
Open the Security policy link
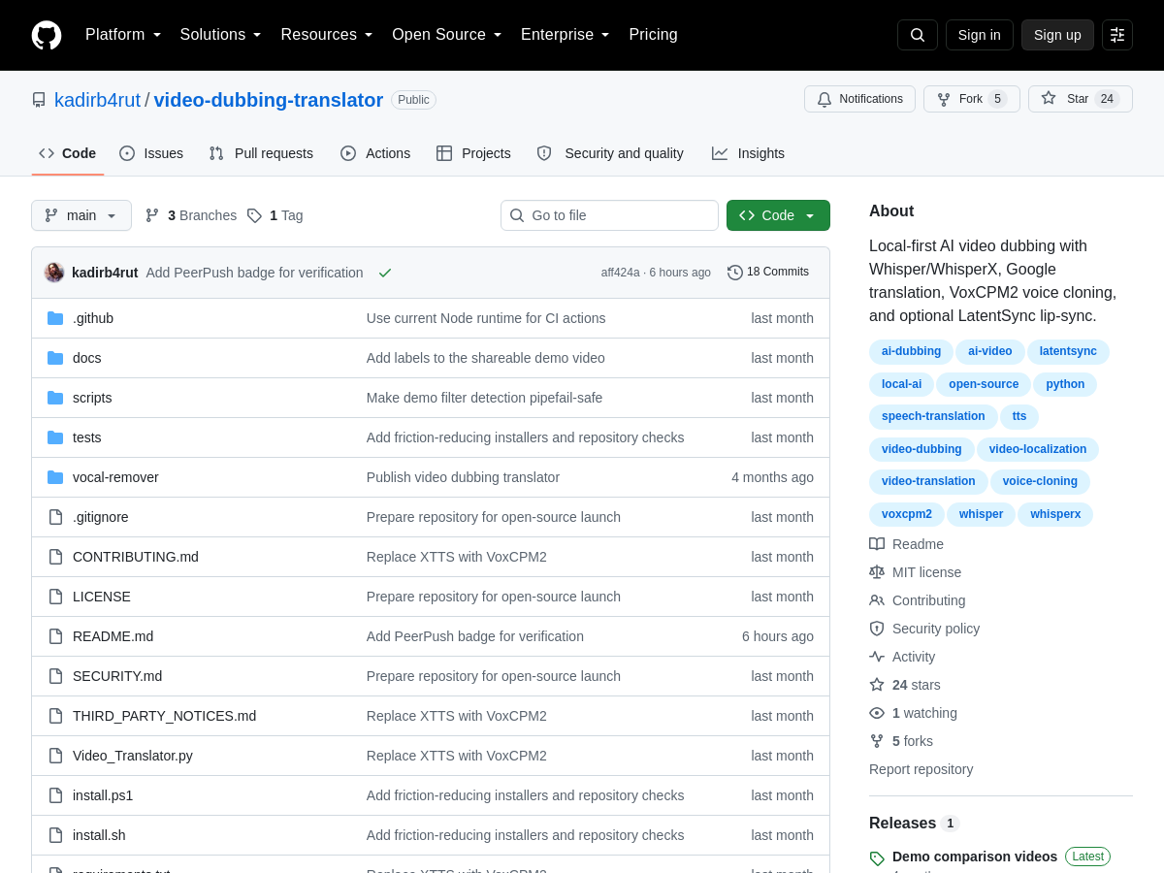924,629
